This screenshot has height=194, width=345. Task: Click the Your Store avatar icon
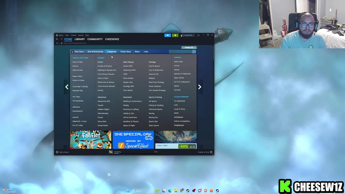coord(72,51)
